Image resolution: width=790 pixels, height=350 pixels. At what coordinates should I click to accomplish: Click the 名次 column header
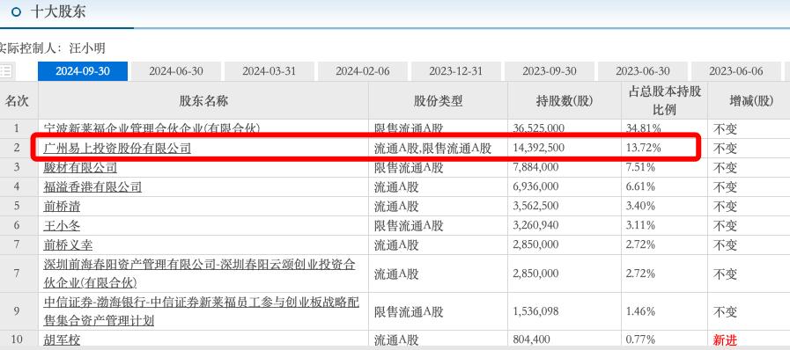pos(17,101)
